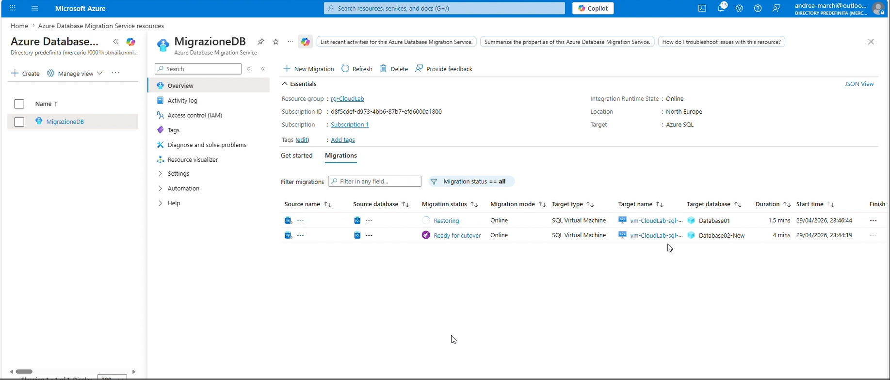Click the New Migration button
Screen dimensions: 890x380
(x=308, y=69)
